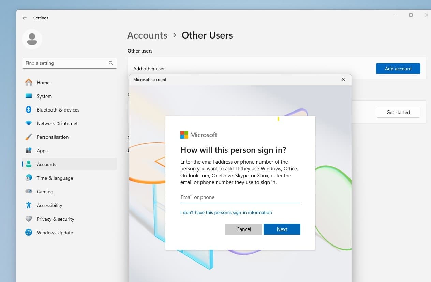Go back using the Settings back arrow
431x282 pixels.
pos(24,18)
